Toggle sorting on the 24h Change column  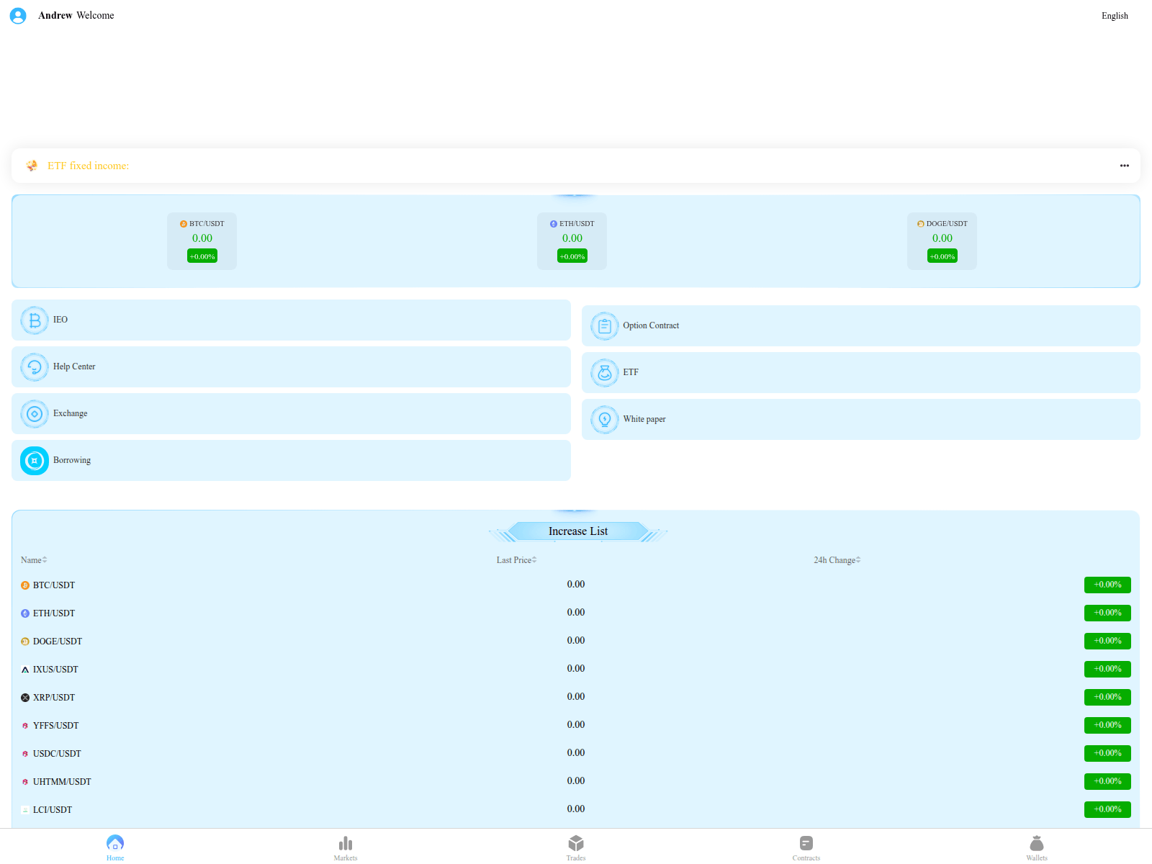point(837,559)
